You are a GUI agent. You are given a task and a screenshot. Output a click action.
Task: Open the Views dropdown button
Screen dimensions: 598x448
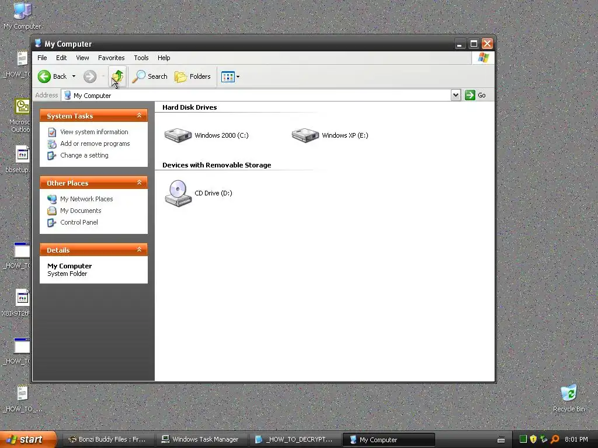230,76
